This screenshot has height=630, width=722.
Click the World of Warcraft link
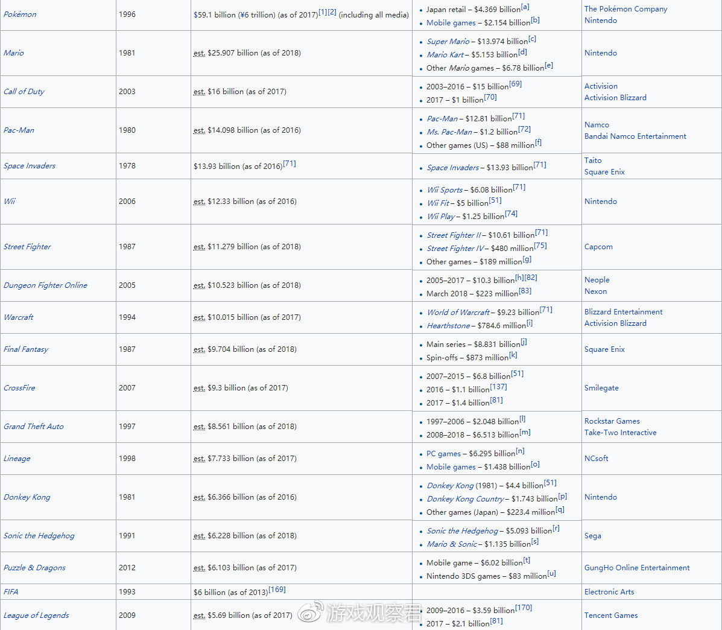click(x=458, y=313)
